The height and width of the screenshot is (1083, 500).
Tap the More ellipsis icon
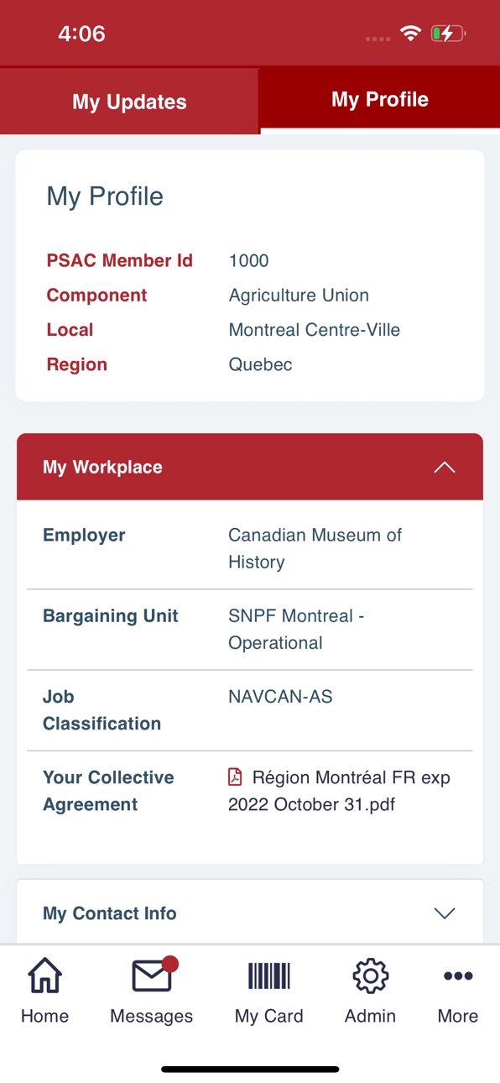click(458, 976)
